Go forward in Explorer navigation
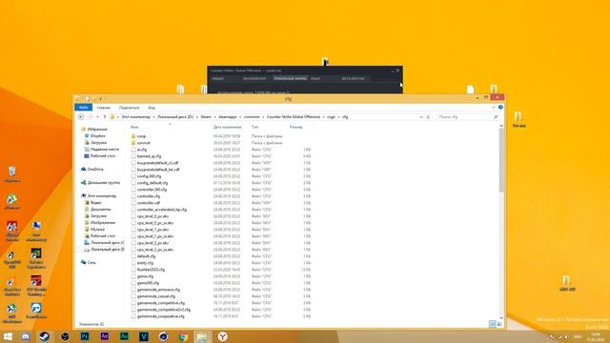This screenshot has width=610, height=343. (90, 117)
